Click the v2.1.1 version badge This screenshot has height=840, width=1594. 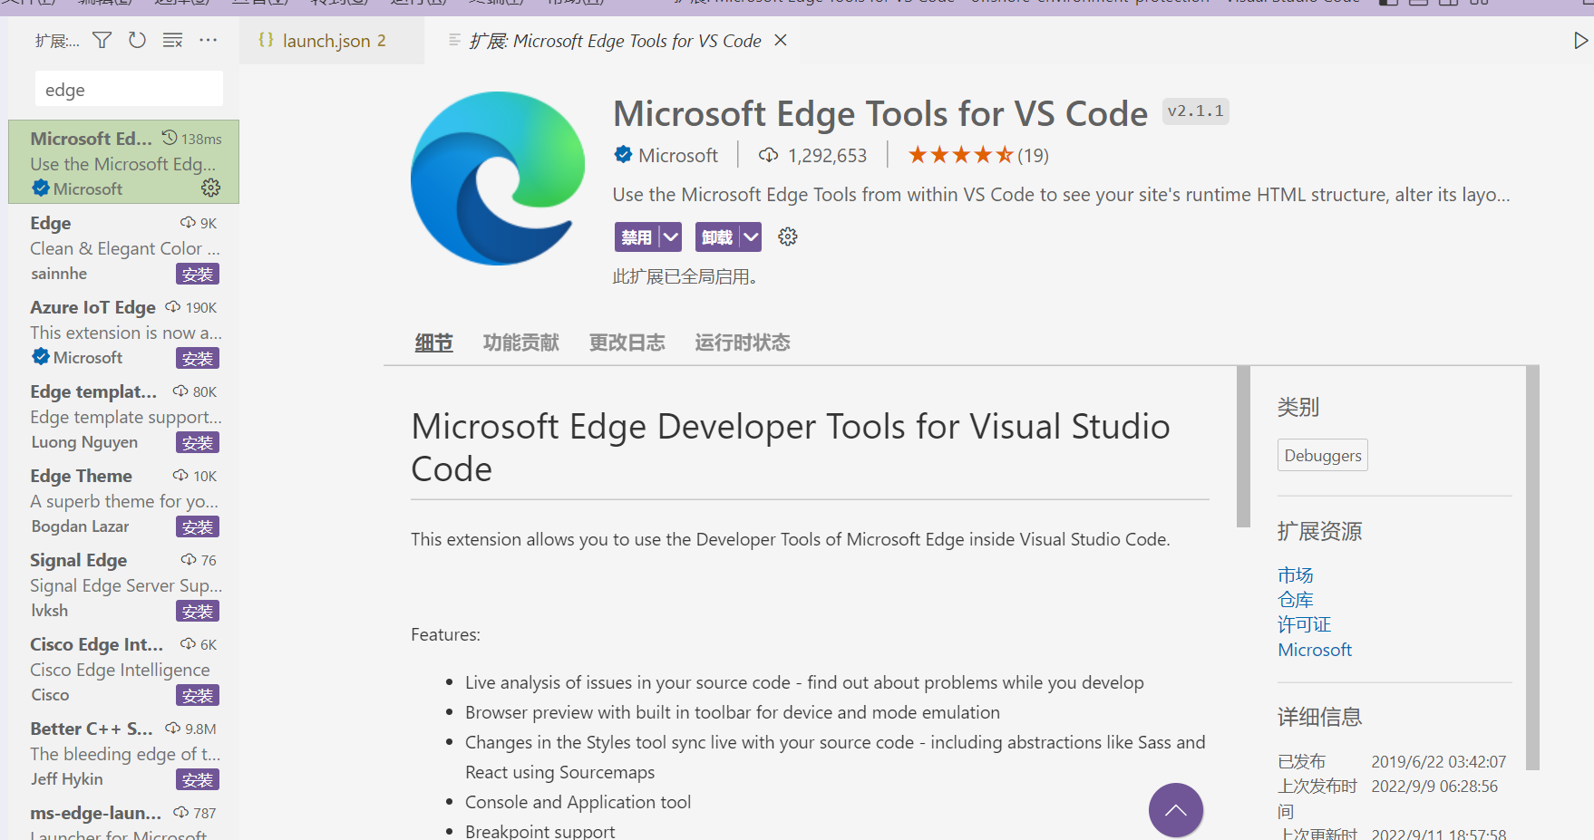pos(1195,111)
